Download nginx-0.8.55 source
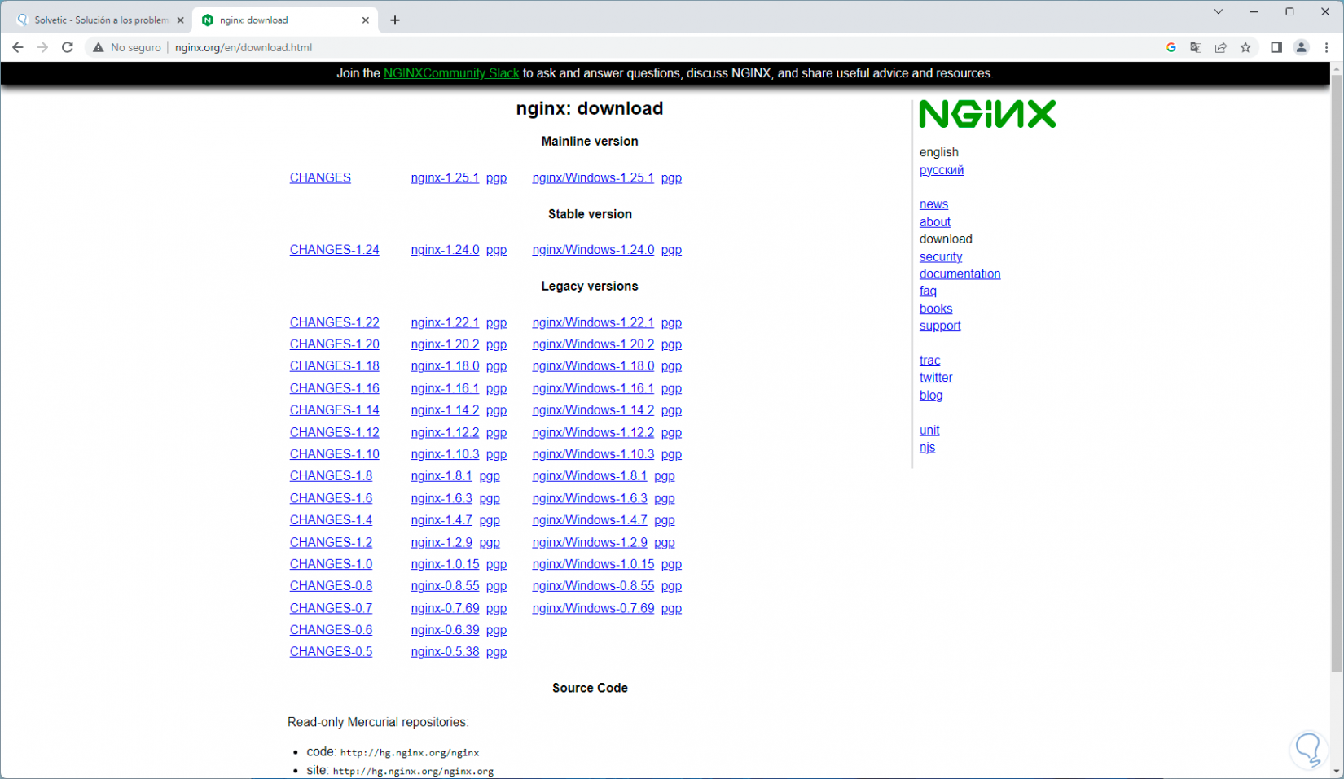 point(445,586)
